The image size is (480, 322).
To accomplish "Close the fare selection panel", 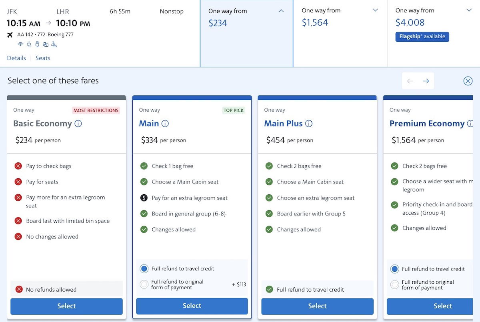I will coord(468,81).
